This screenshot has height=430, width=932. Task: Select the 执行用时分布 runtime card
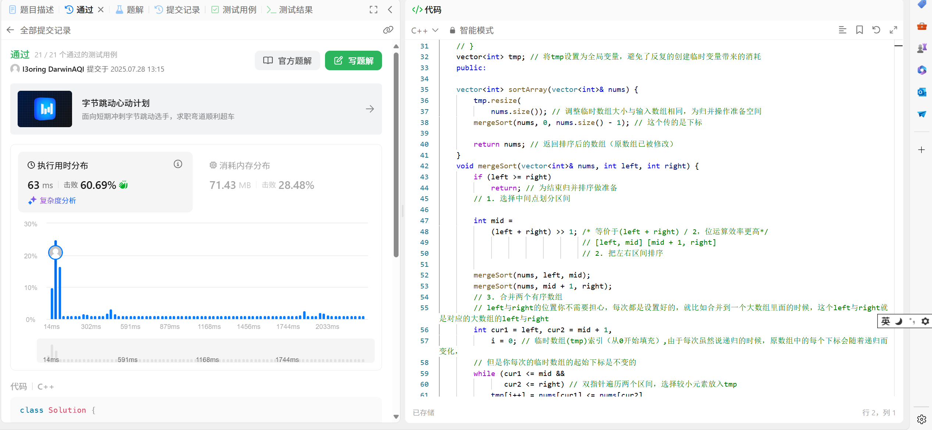pos(105,182)
